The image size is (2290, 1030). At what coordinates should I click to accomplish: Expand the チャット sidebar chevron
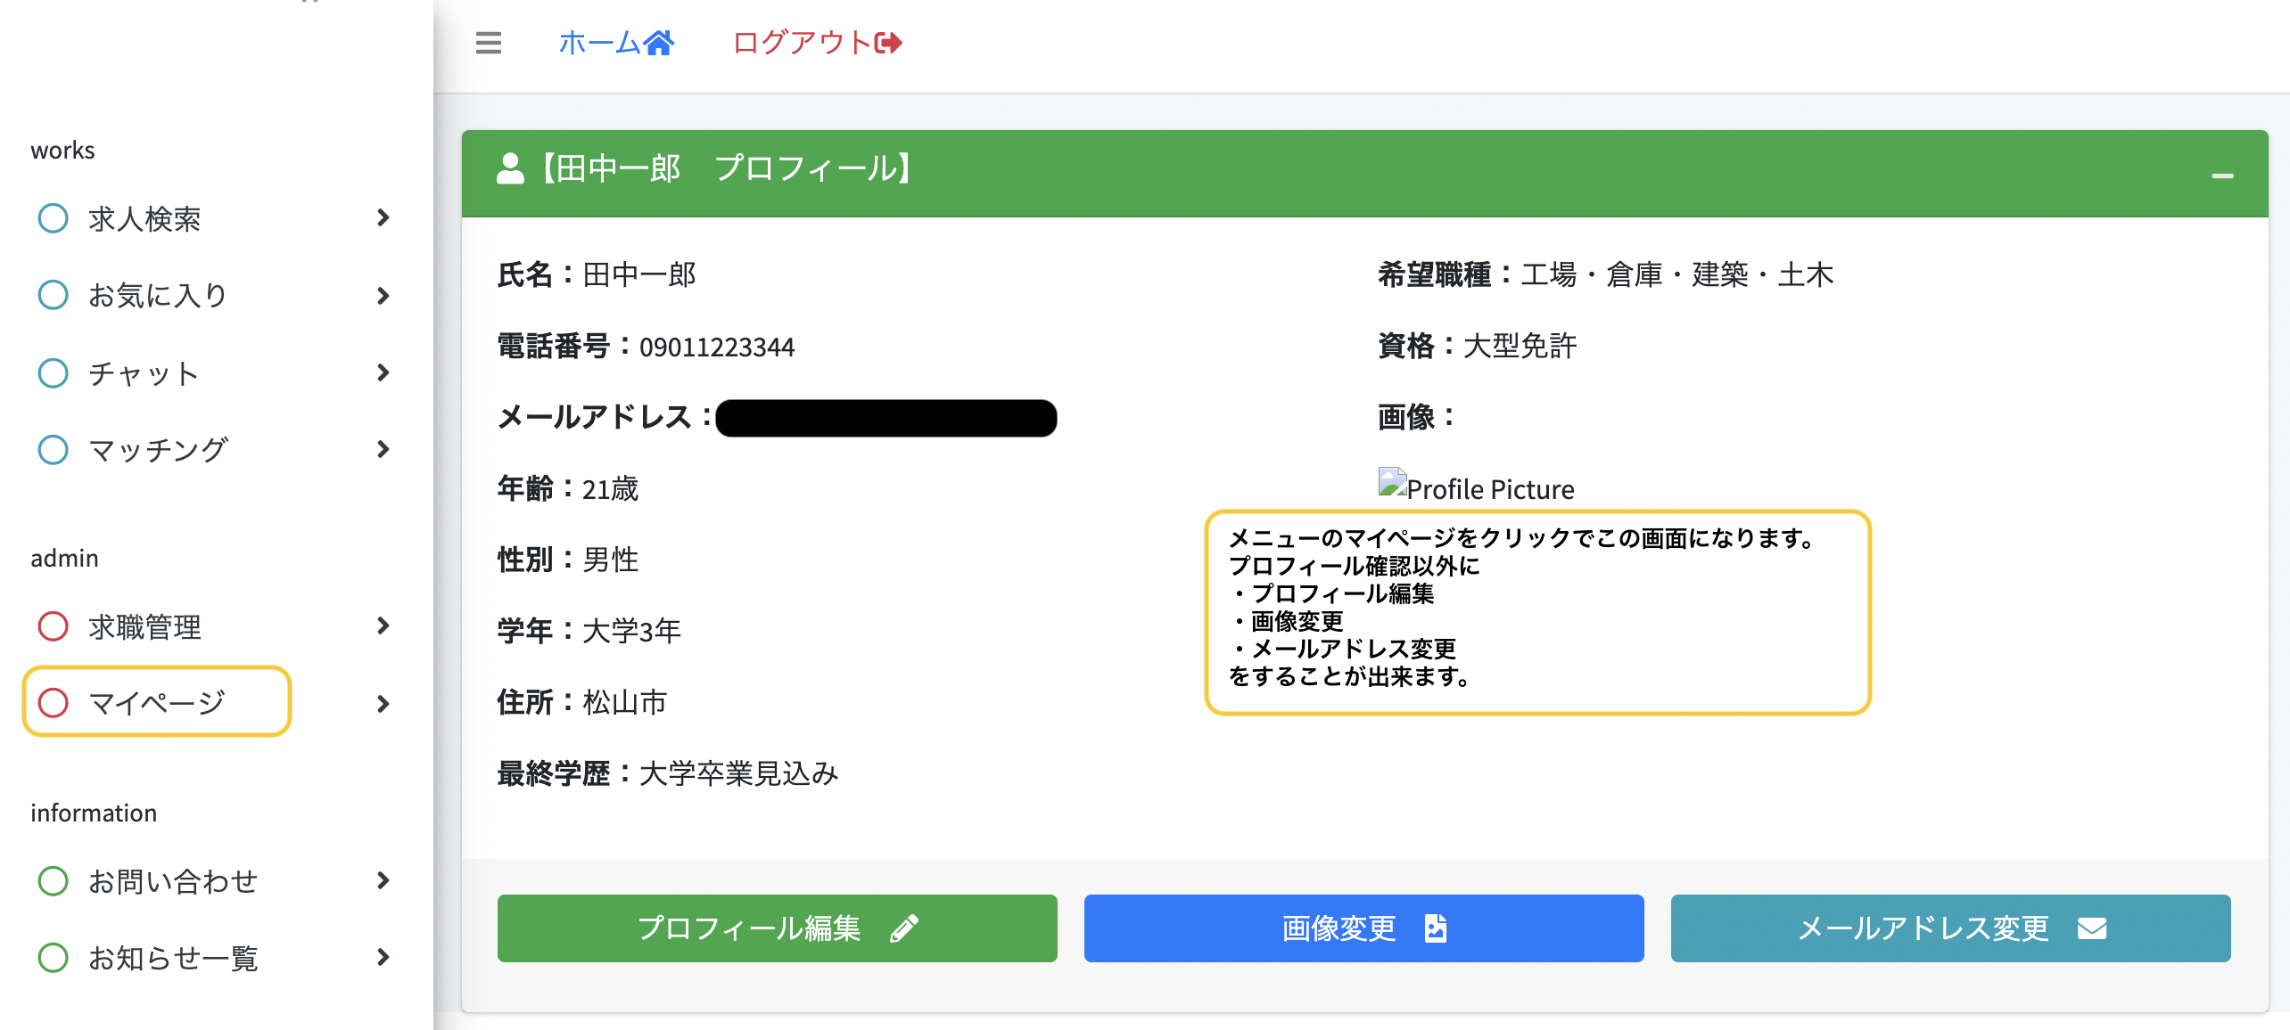point(383,372)
